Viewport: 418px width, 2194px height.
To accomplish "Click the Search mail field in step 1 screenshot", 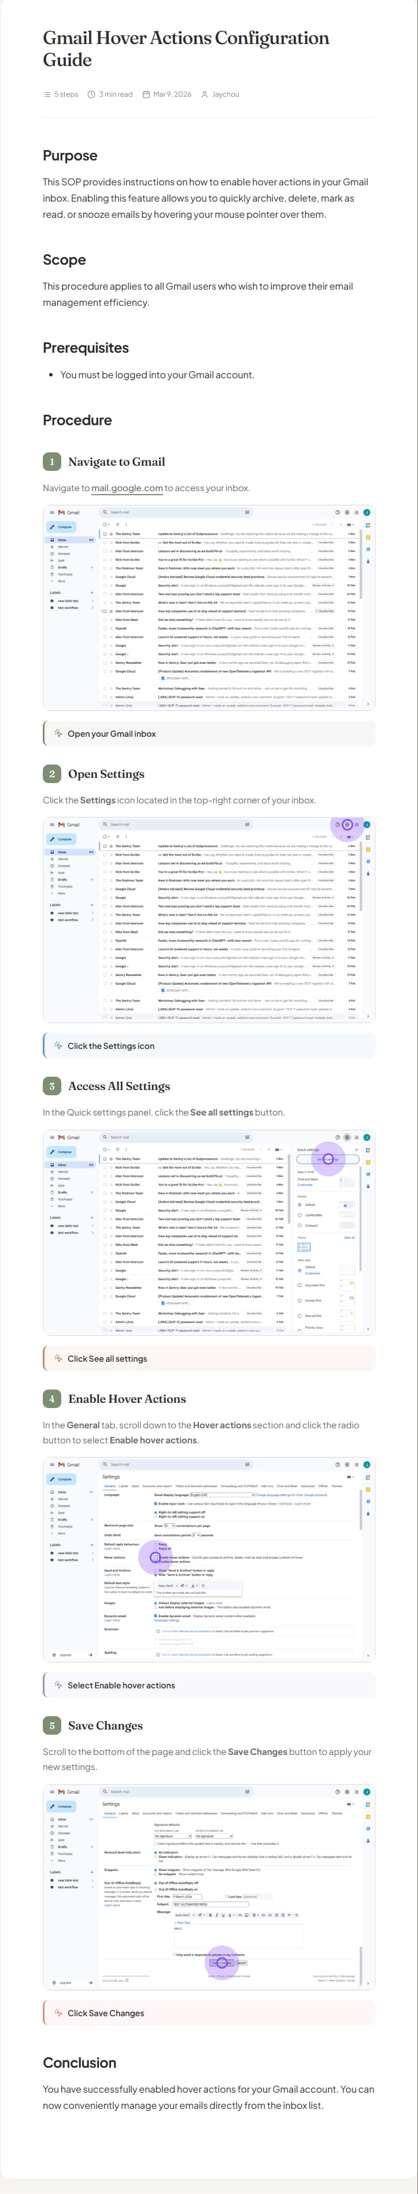I will (x=177, y=513).
